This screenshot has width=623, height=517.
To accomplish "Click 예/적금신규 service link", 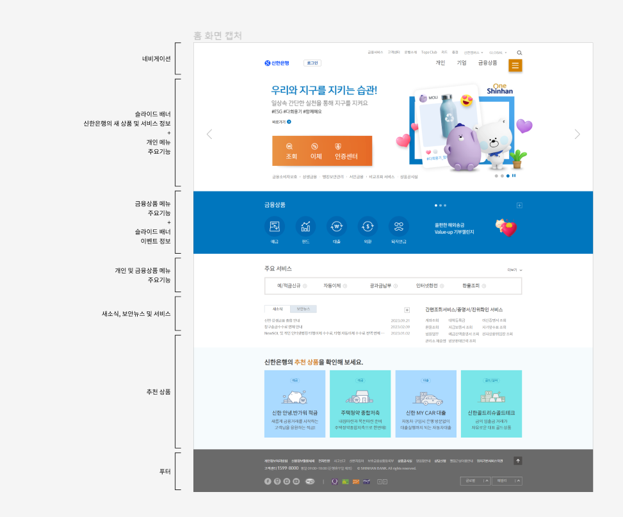I will click(x=291, y=286).
